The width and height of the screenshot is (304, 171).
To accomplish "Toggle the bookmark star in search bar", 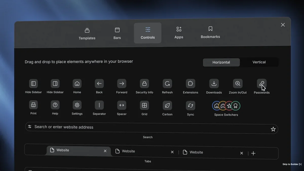I will click(273, 129).
